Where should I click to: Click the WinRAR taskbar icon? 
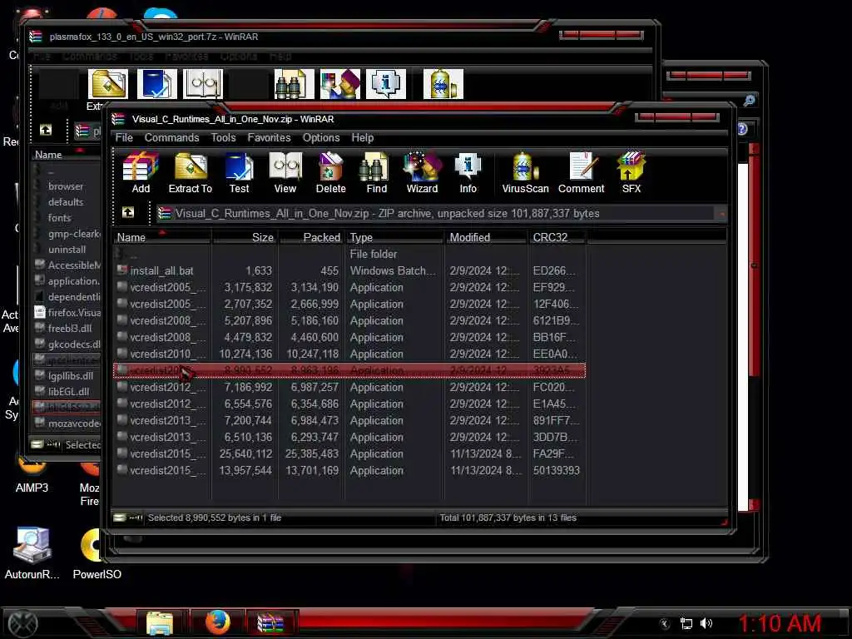(270, 622)
